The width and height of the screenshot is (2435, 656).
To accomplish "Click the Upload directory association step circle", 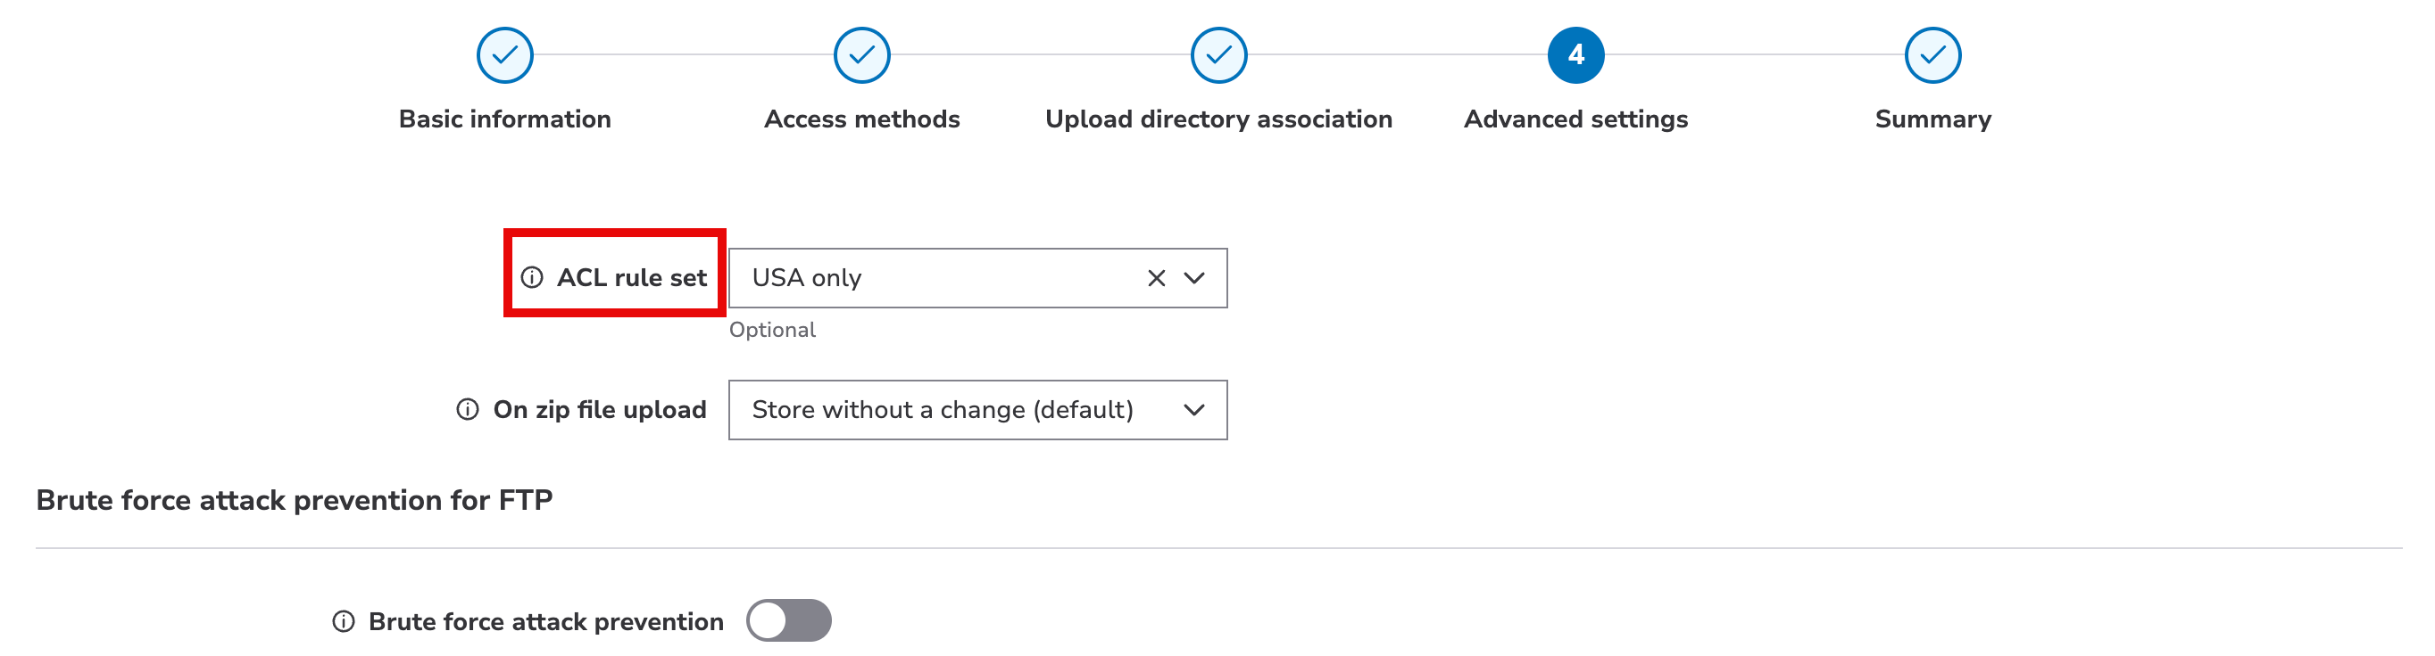I will [1218, 54].
